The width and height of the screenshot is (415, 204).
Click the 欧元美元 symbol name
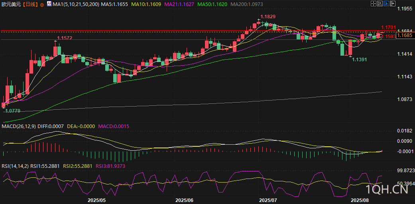pos(12,4)
